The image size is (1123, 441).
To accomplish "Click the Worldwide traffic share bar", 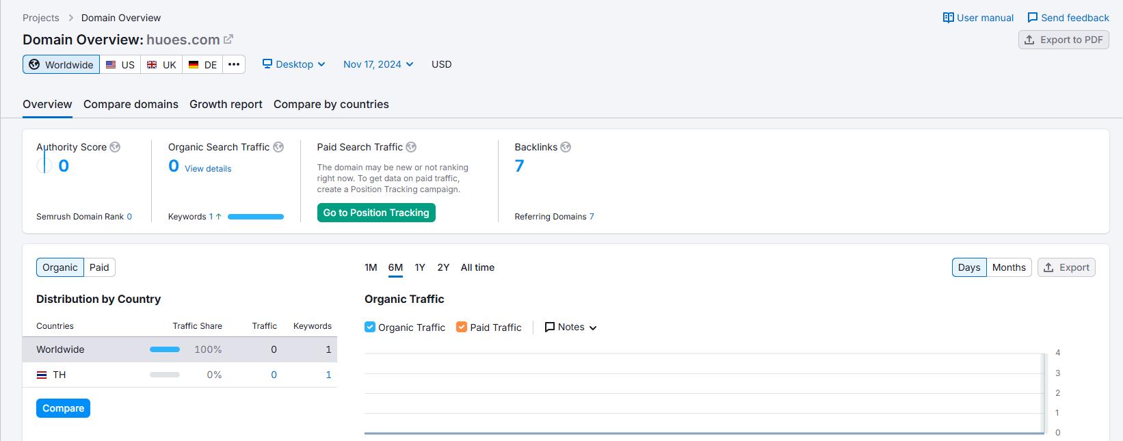I will 165,349.
